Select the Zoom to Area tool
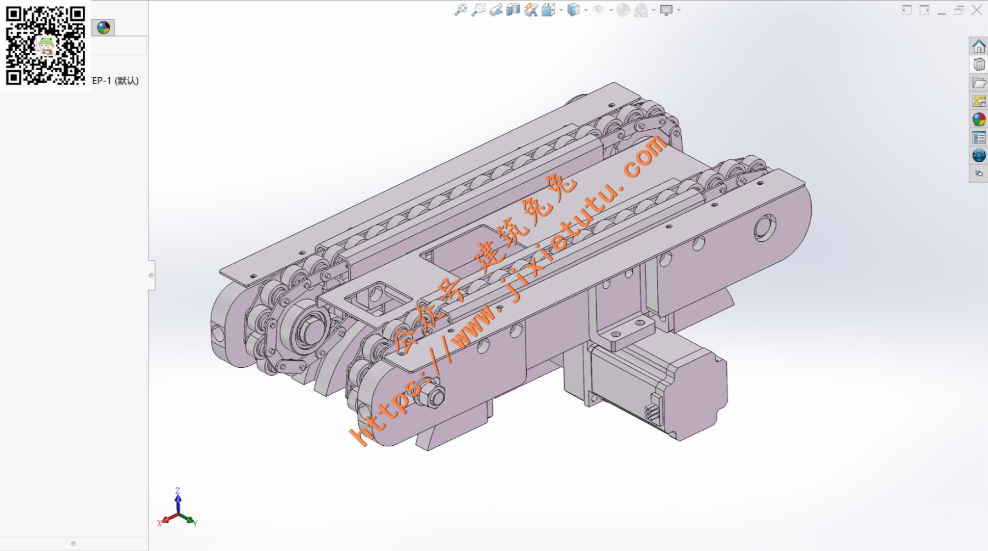 pyautogui.click(x=479, y=10)
